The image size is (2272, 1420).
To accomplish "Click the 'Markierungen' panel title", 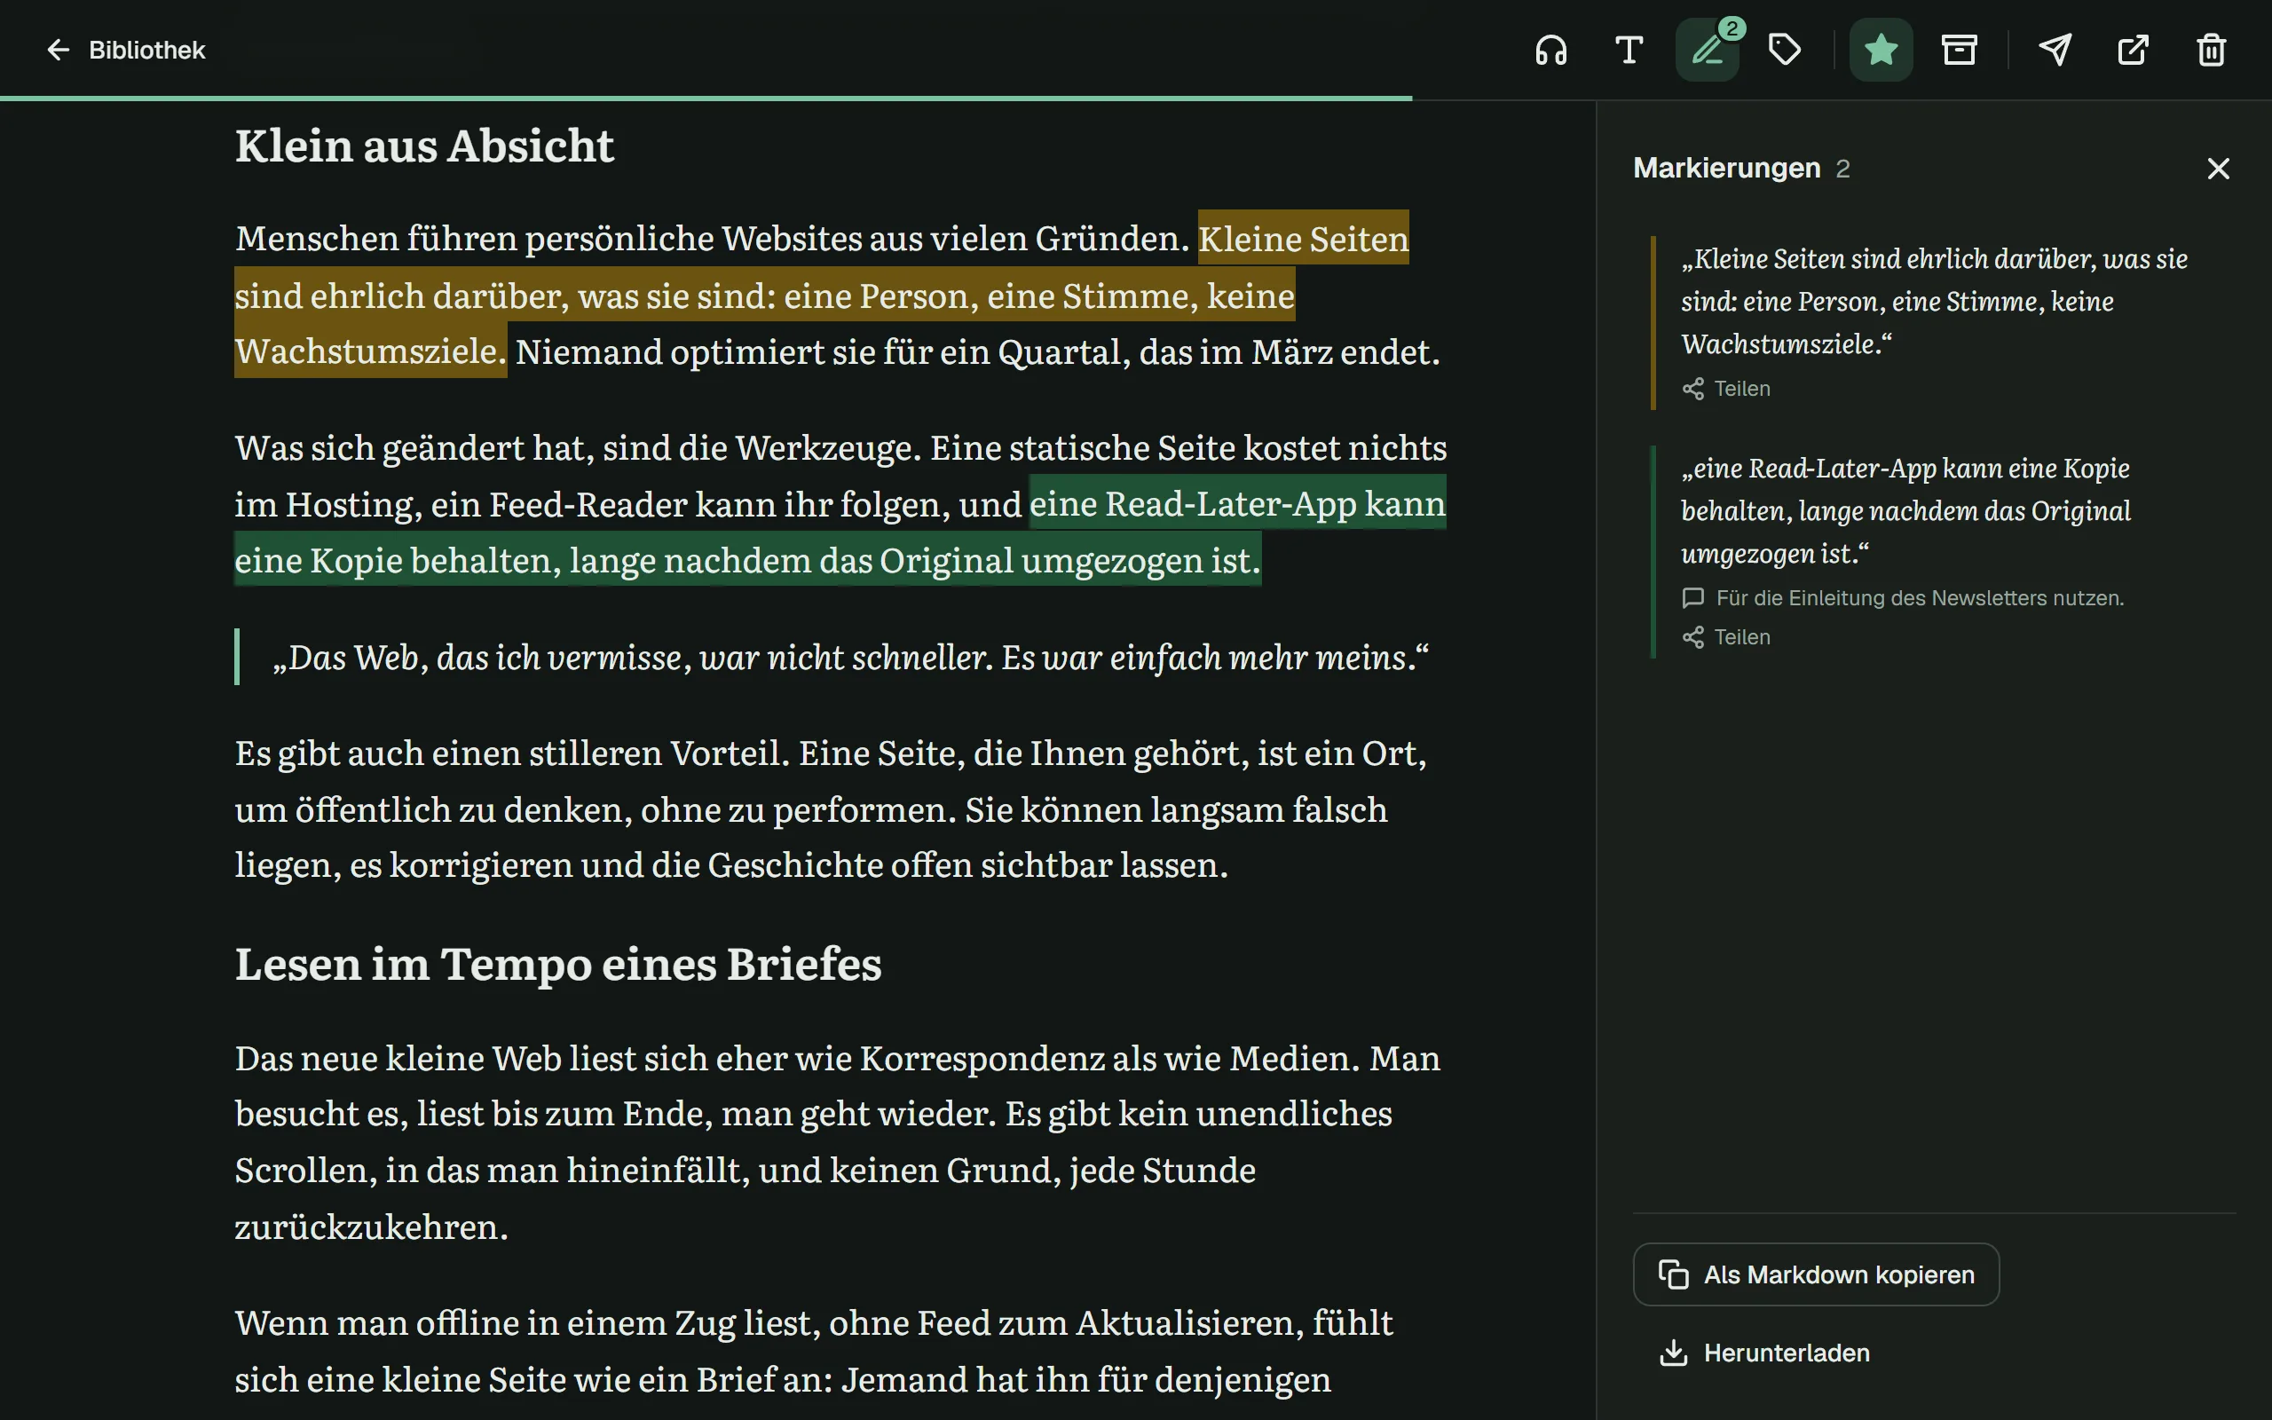I will pyautogui.click(x=1726, y=168).
